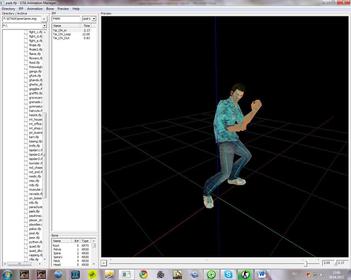Open the Preview menu
This screenshot has height=280, width=351.
click(x=63, y=9)
